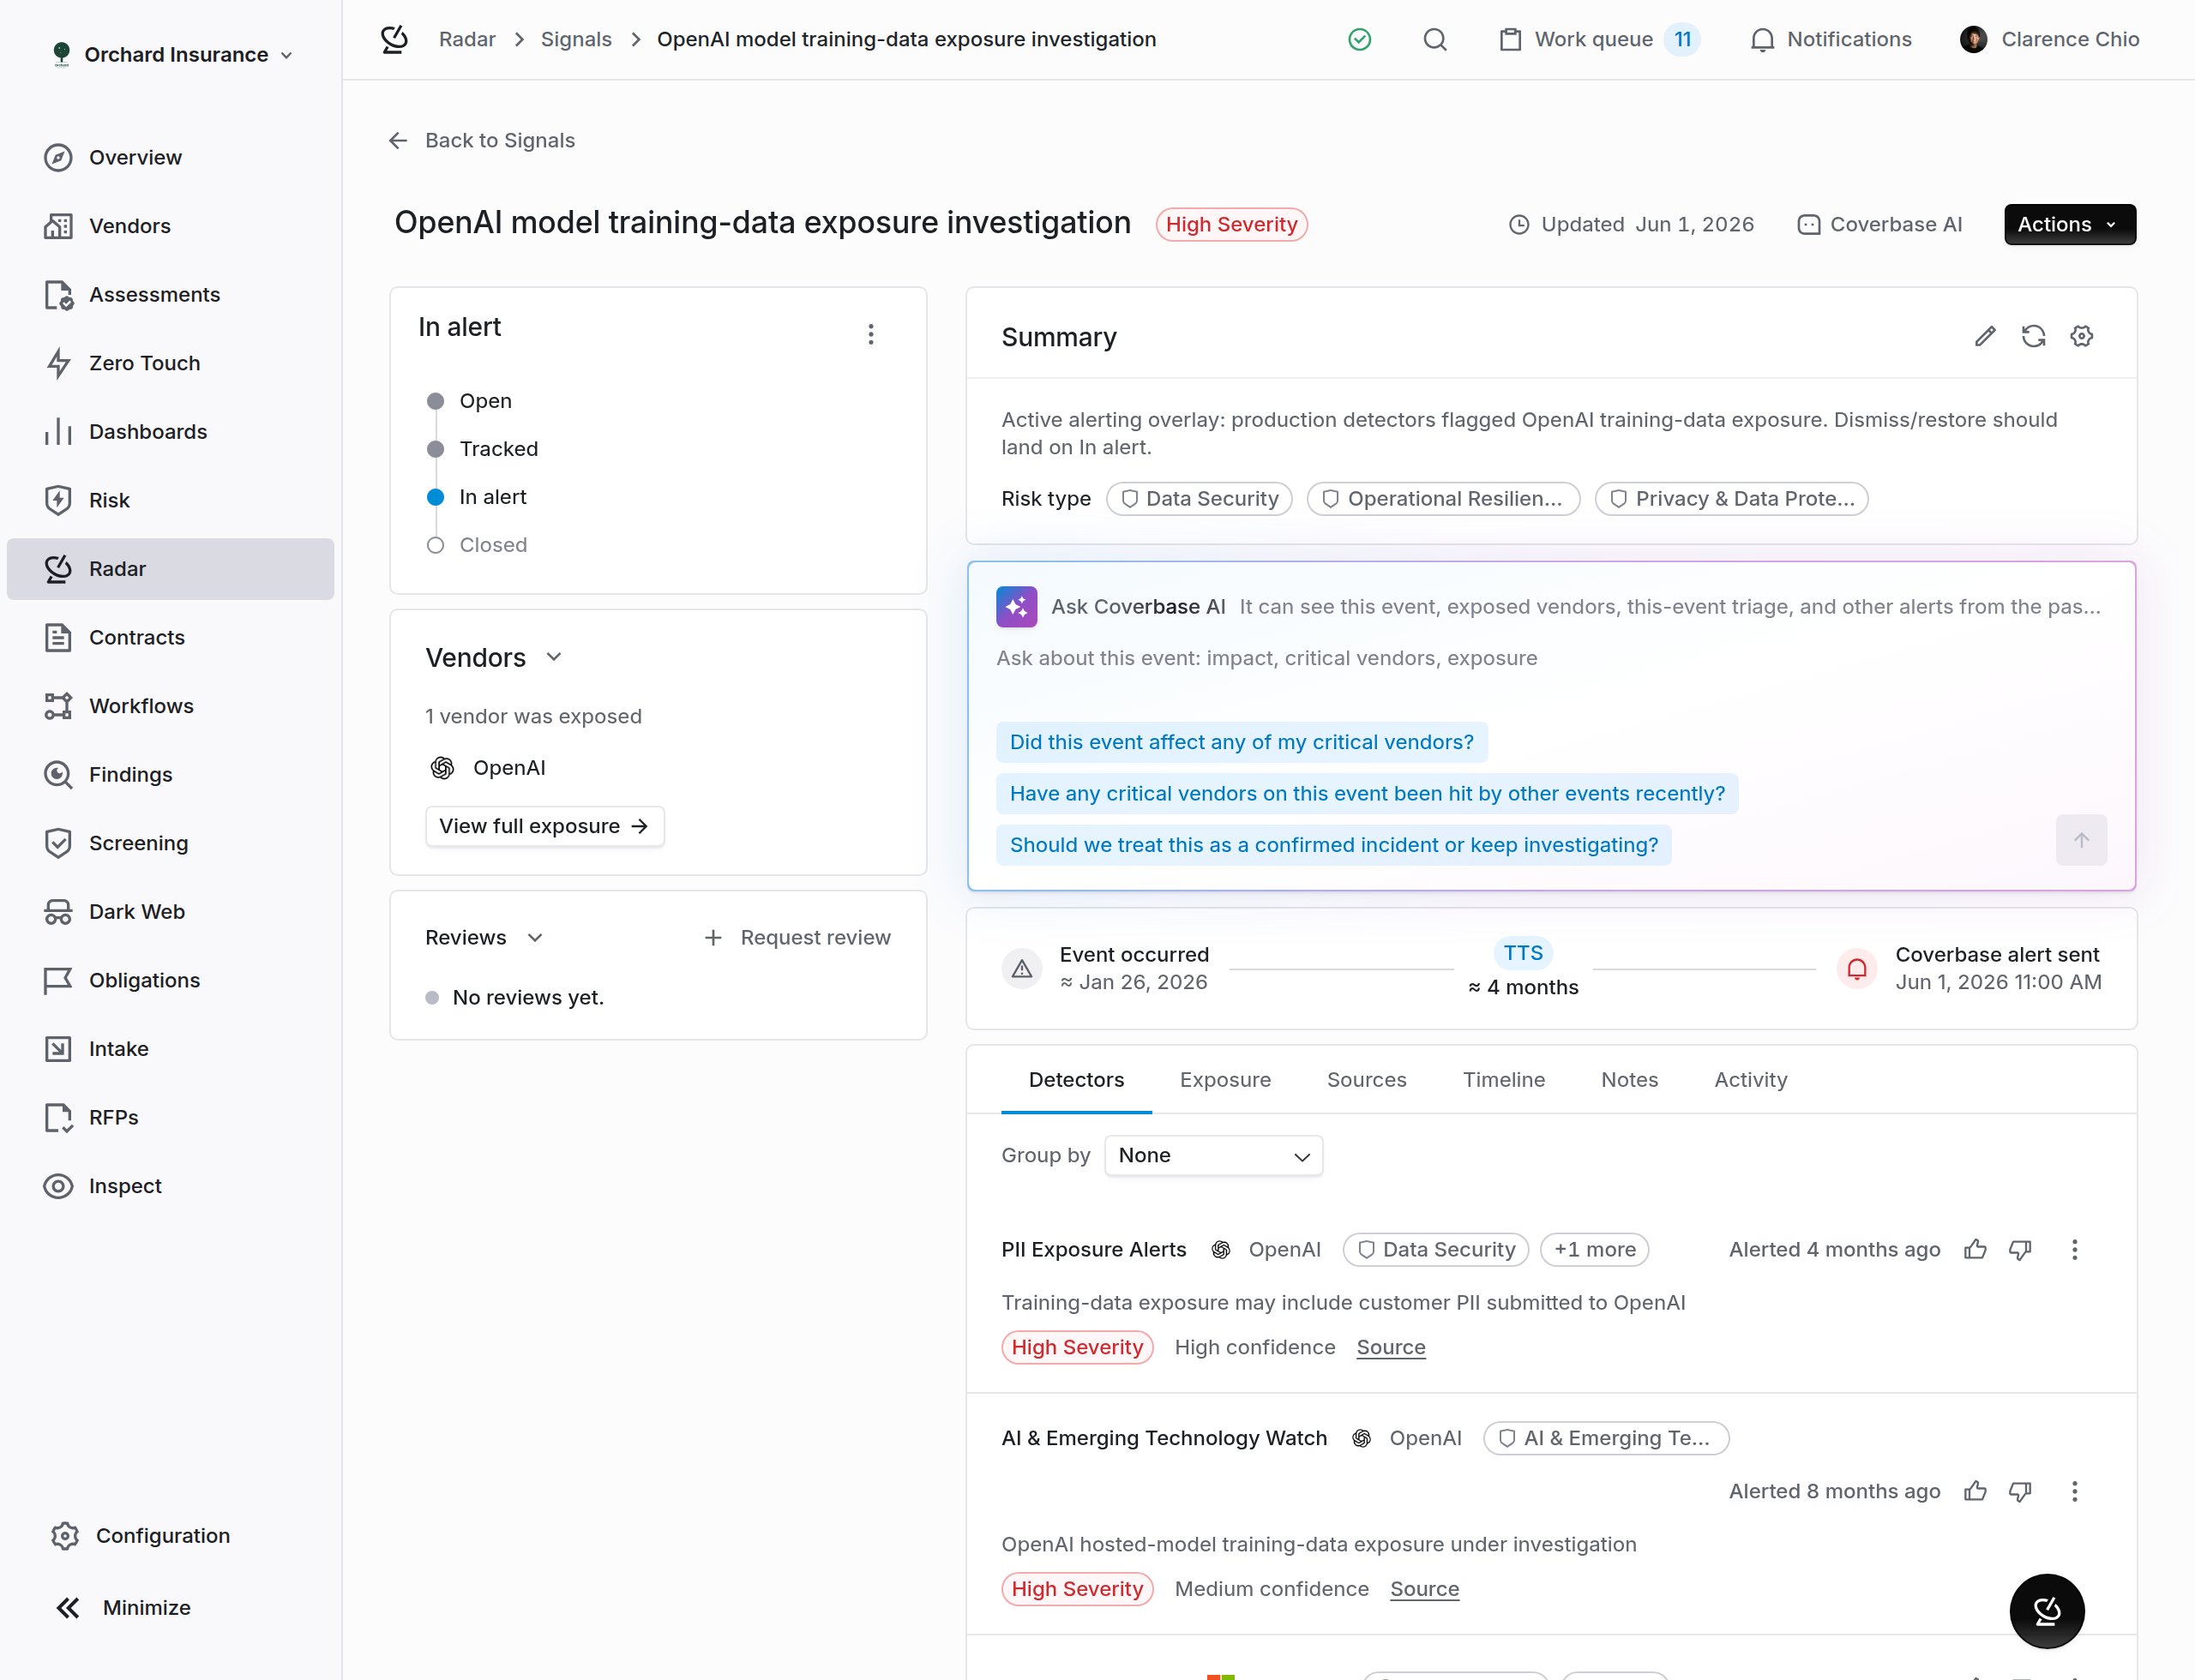Switch to the Sources tab

click(1367, 1079)
